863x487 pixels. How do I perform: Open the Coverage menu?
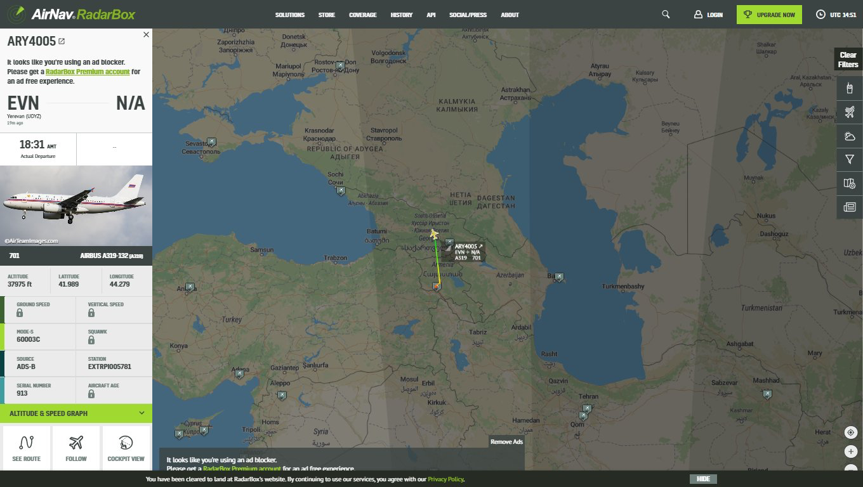coord(362,15)
